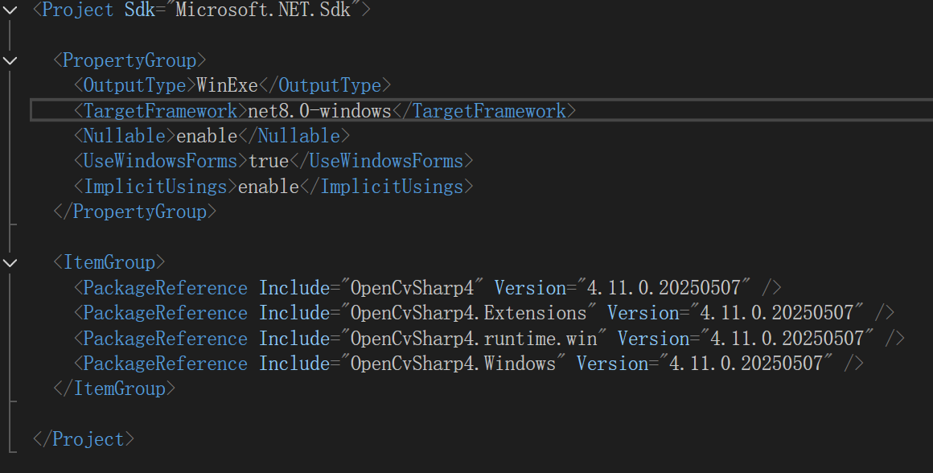Click the Version value on the OpenCvSharp4.Extensions line

click(777, 313)
